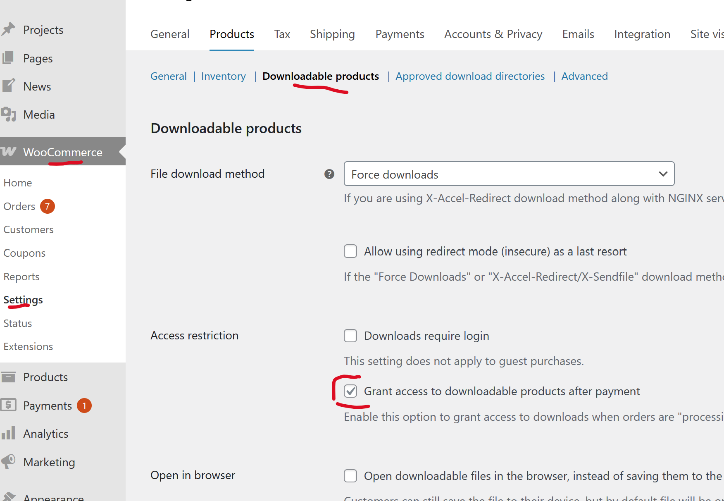This screenshot has width=724, height=501.
Task: Uncheck Grant access to downloadable products after payment
Action: (350, 391)
